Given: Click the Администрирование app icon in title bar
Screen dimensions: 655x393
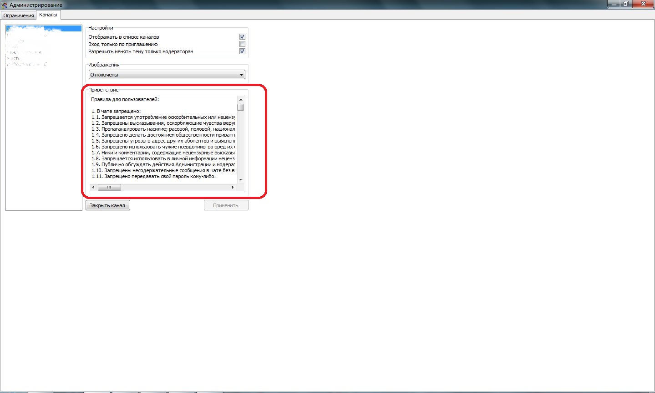Looking at the screenshot, I should click(x=5, y=5).
